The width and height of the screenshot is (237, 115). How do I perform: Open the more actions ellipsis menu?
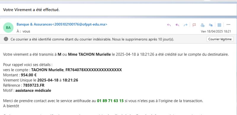pyautogui.click(x=228, y=24)
